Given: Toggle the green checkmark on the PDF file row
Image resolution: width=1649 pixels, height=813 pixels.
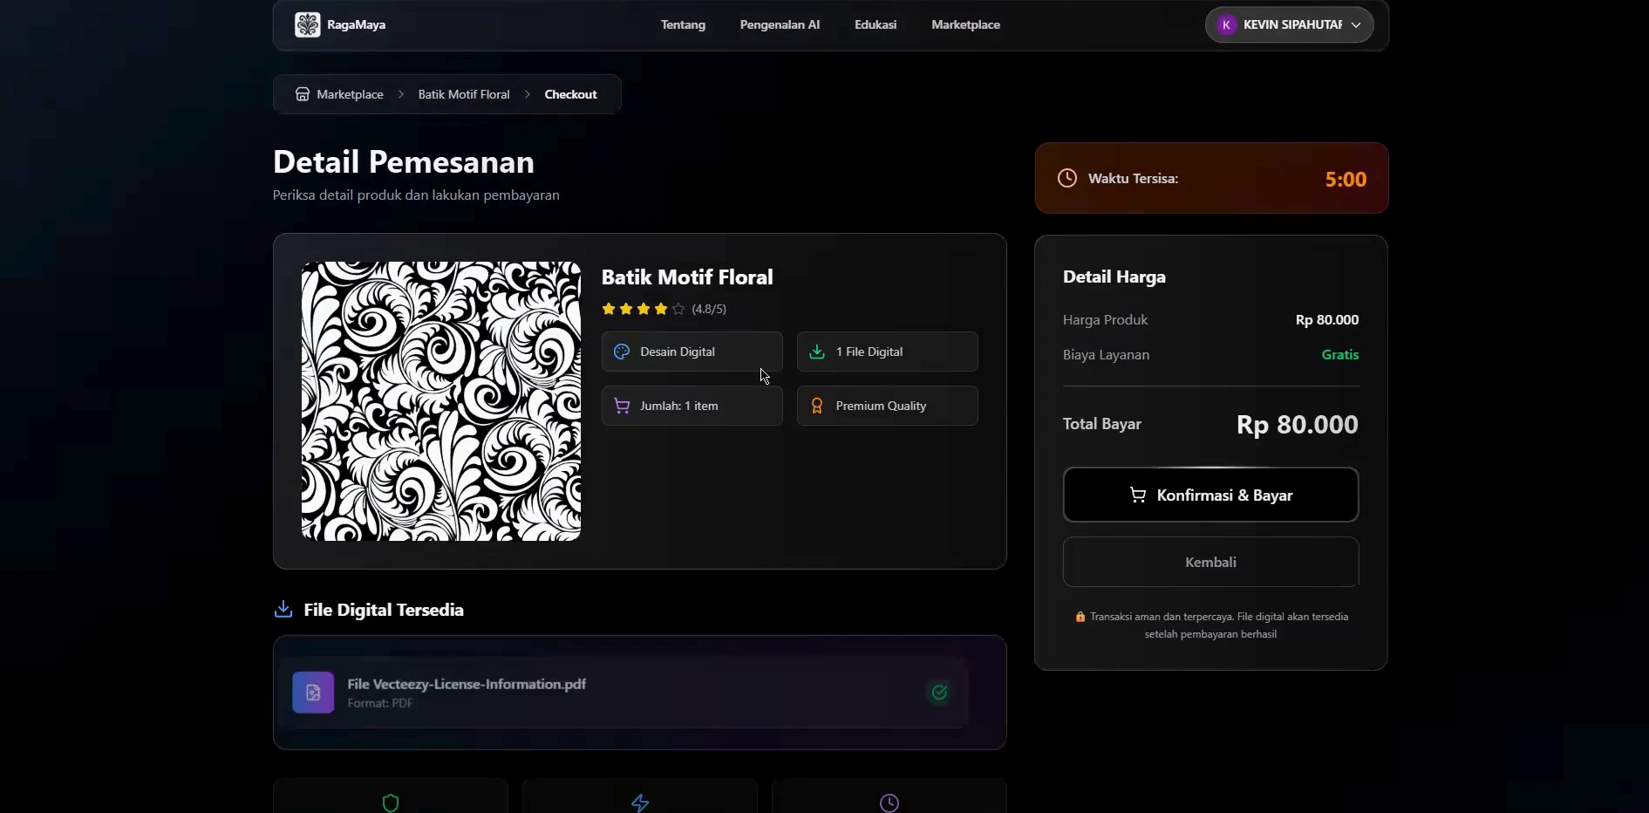Looking at the screenshot, I should 939,692.
